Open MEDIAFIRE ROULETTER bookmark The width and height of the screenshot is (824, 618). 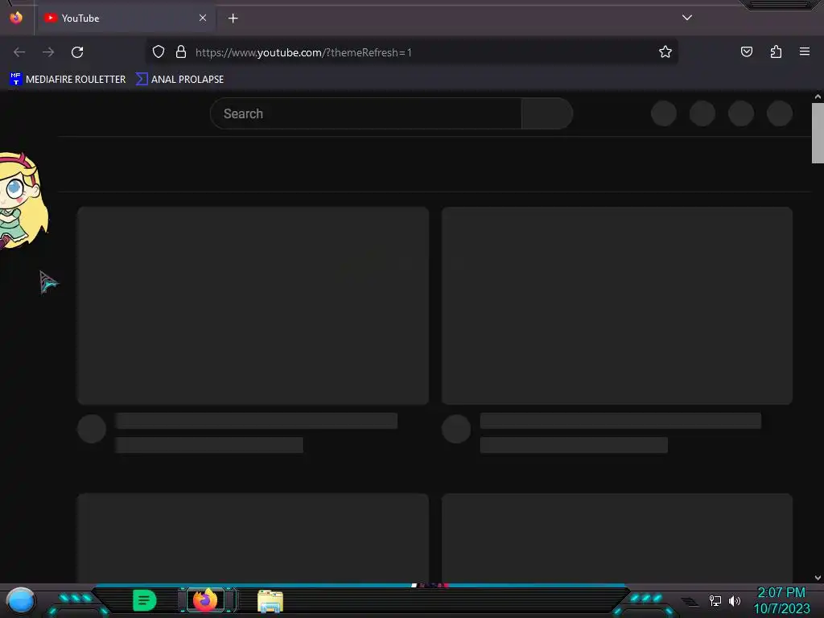click(x=68, y=80)
